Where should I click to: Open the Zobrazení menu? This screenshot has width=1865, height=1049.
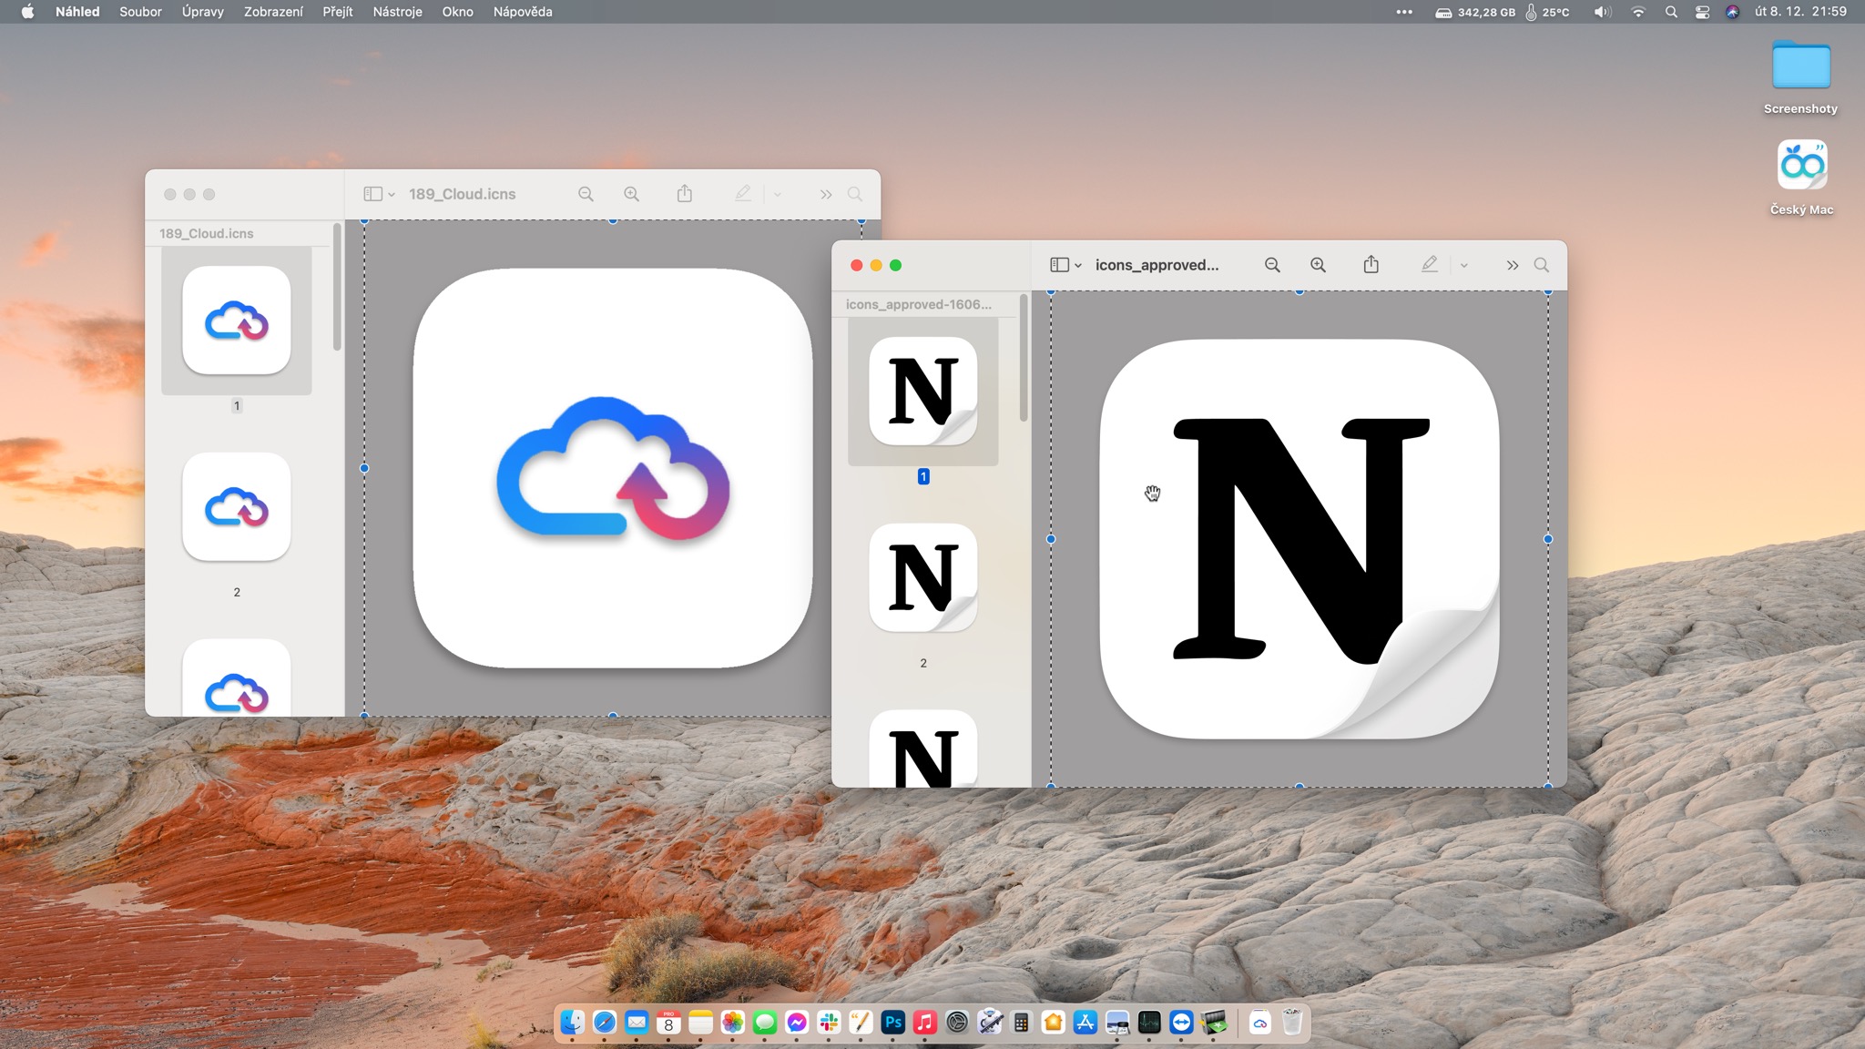(x=273, y=12)
